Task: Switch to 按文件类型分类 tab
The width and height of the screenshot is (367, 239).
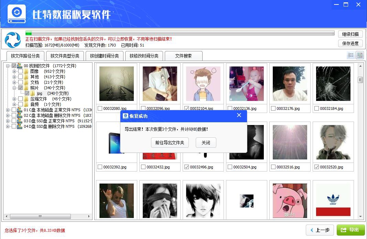Action: pos(65,56)
